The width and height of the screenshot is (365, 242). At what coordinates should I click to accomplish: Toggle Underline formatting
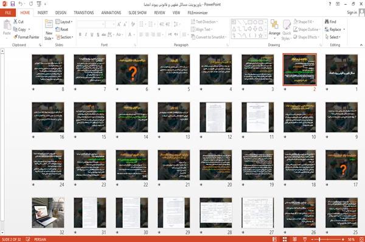(92, 35)
